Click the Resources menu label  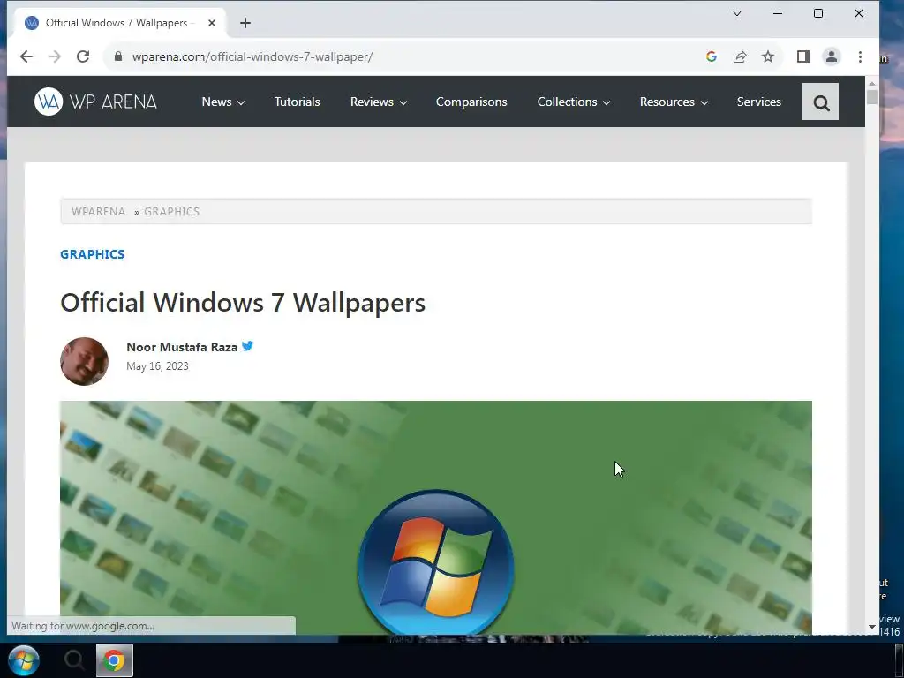[667, 102]
